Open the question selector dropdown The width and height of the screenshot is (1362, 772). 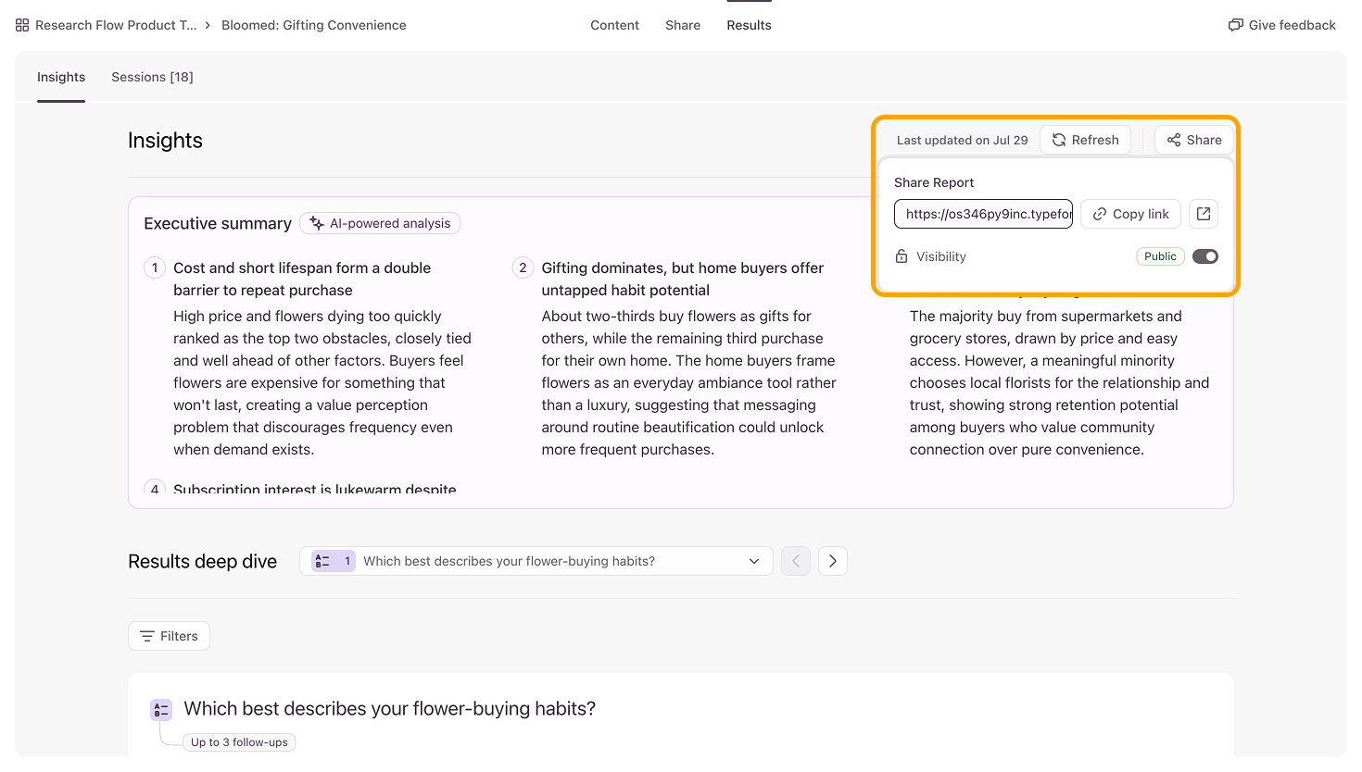point(536,561)
